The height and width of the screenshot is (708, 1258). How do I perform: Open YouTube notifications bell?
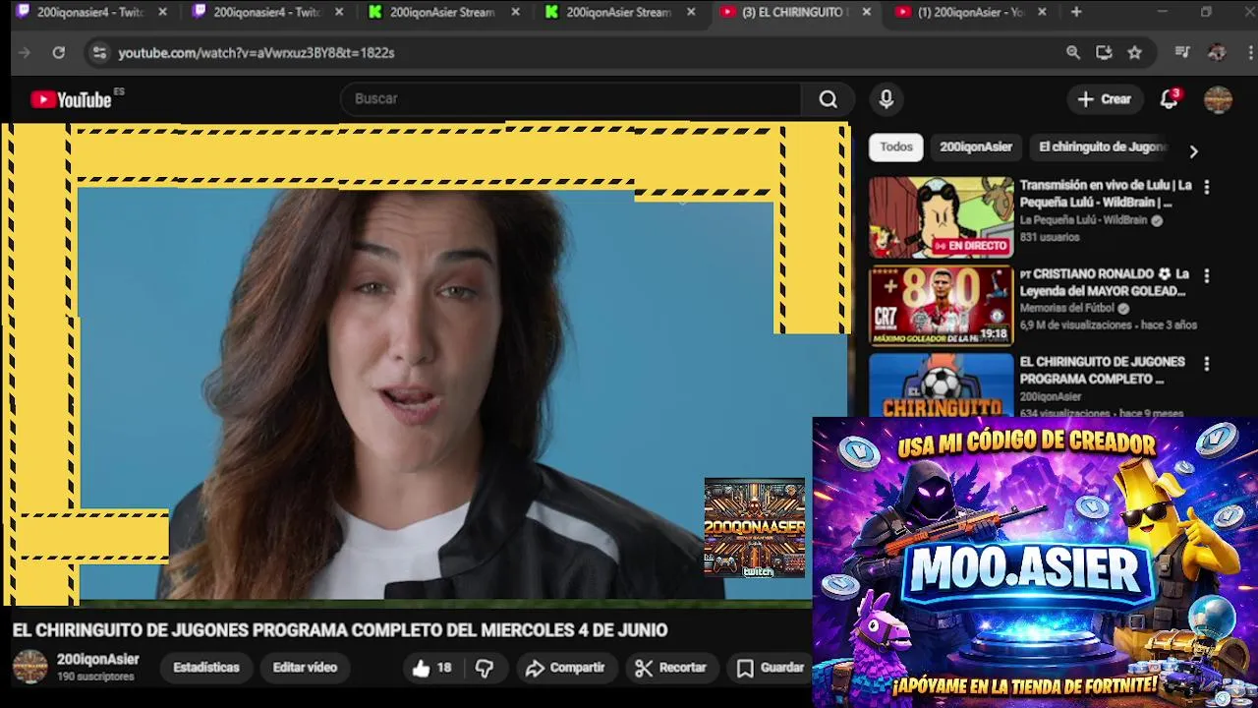point(1169,98)
